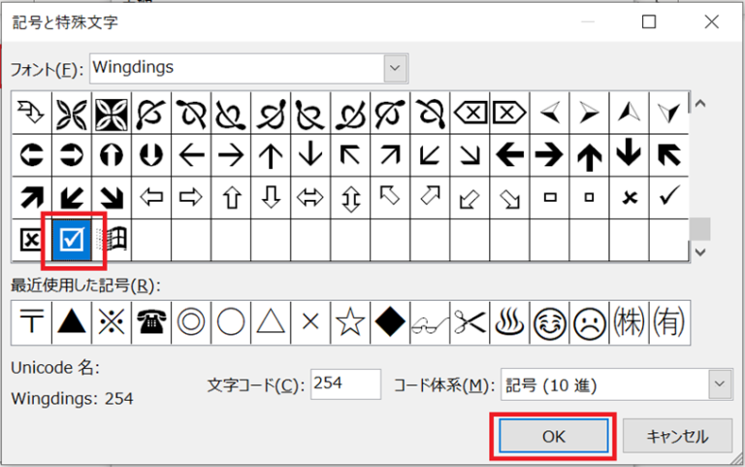
Task: Choose the hot springs symbol in recent symbols
Action: coord(508,321)
